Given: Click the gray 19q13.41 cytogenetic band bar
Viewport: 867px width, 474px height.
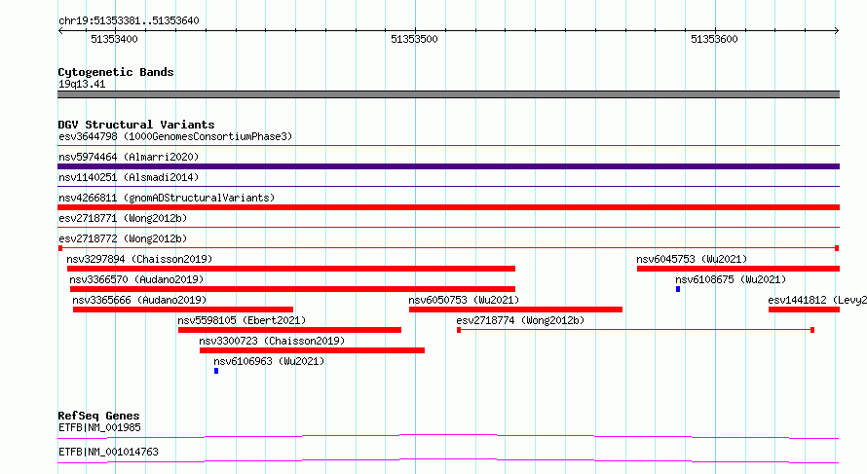Looking at the screenshot, I should tap(448, 94).
